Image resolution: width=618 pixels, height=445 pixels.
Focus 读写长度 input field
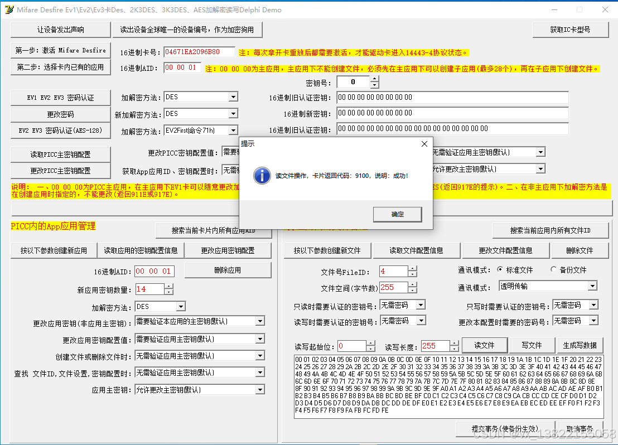click(435, 346)
